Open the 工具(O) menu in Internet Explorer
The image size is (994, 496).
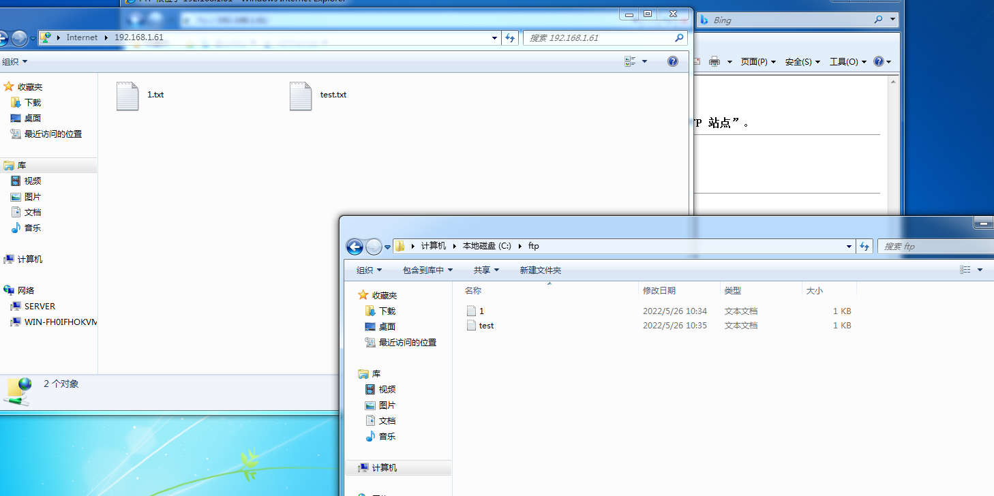point(847,61)
